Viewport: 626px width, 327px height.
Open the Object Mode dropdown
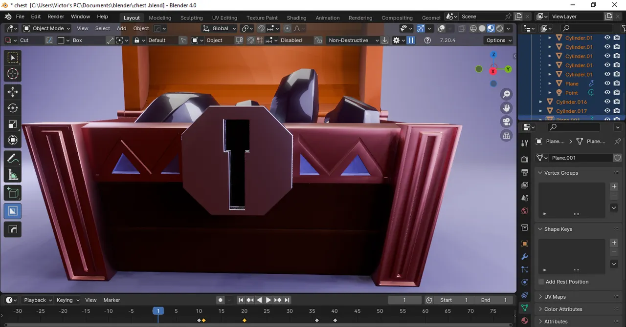pos(47,28)
